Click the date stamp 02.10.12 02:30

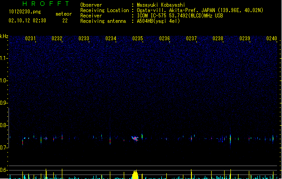click(x=27, y=21)
